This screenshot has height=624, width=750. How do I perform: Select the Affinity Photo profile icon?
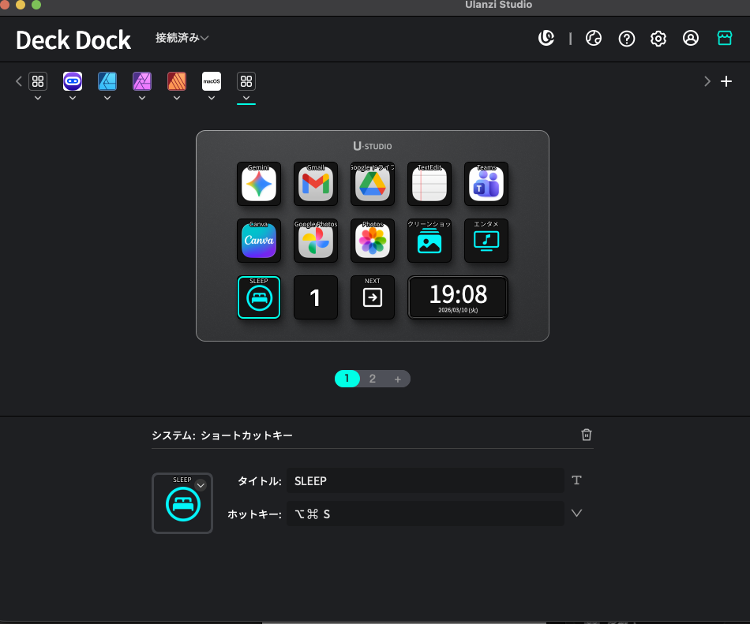point(141,80)
